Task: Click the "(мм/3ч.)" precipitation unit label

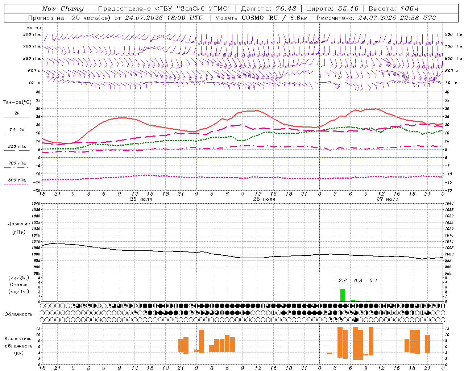Action: click(19, 278)
